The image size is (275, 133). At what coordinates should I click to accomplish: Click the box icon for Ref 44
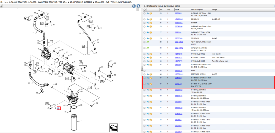pyautogui.click(x=151, y=126)
